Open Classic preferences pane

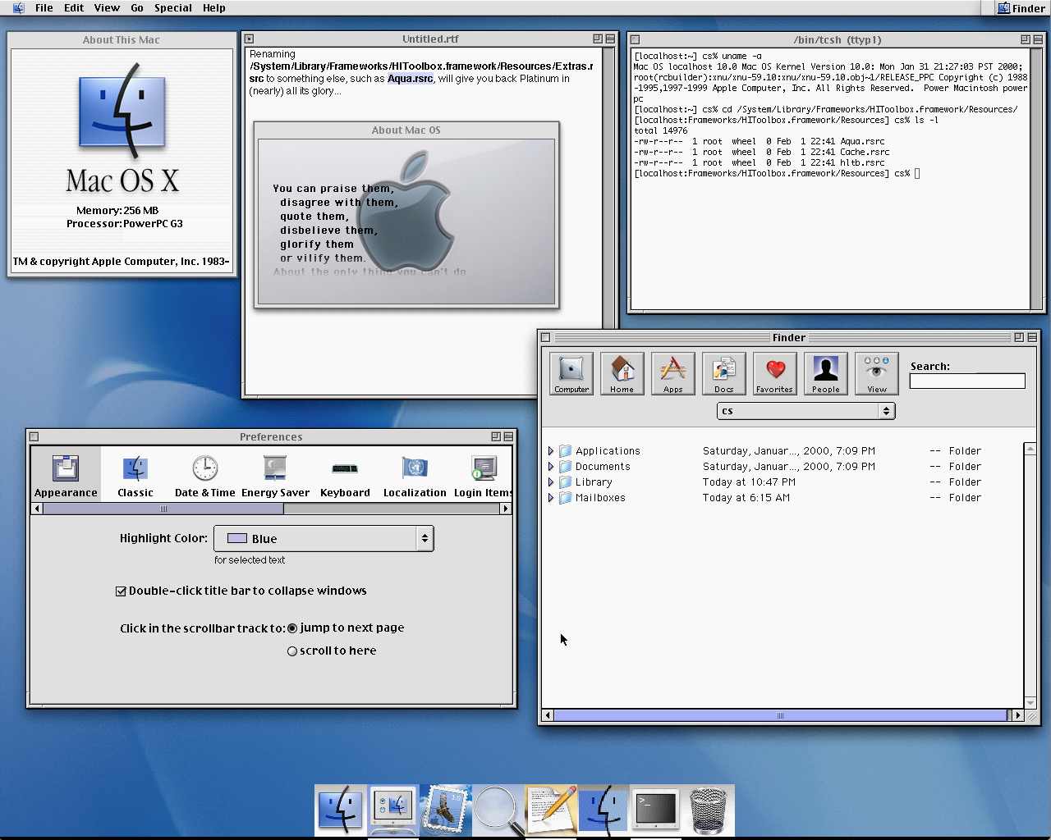[135, 475]
